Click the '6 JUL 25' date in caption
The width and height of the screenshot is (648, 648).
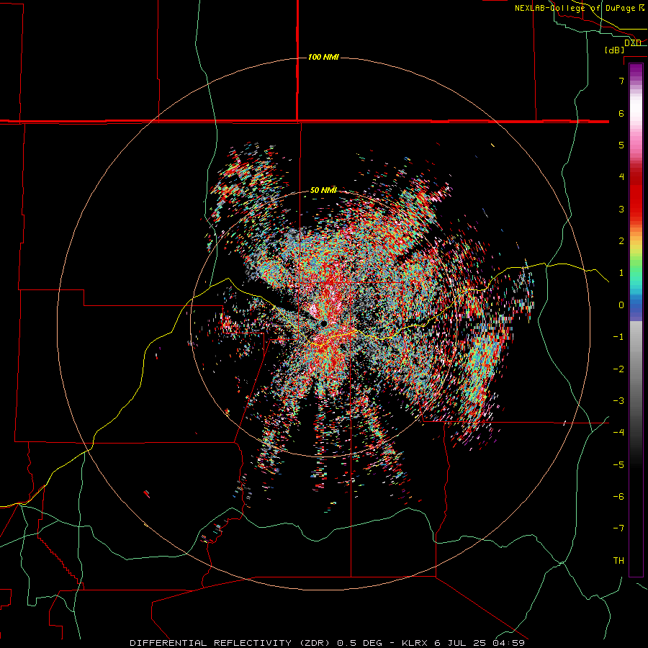tap(460, 643)
